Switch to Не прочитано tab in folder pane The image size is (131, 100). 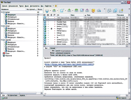tap(12, 95)
